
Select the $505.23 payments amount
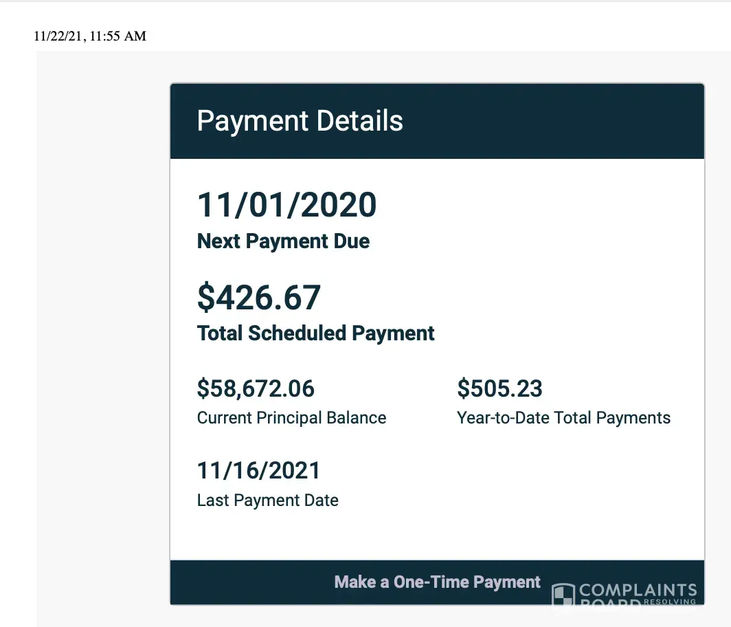[x=499, y=389]
